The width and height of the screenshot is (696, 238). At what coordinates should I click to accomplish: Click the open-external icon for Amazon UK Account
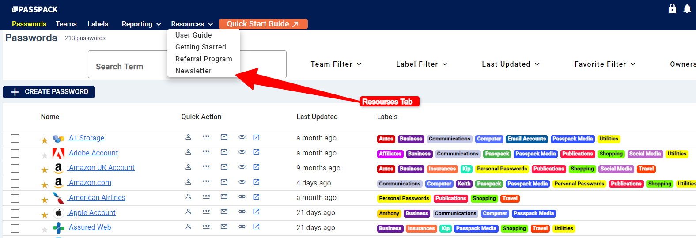pos(257,167)
